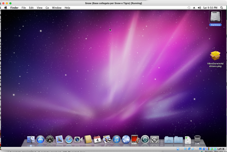Open Time Machine in the Dock
Image resolution: width=227 pixels, height=152 pixels.
[145, 139]
